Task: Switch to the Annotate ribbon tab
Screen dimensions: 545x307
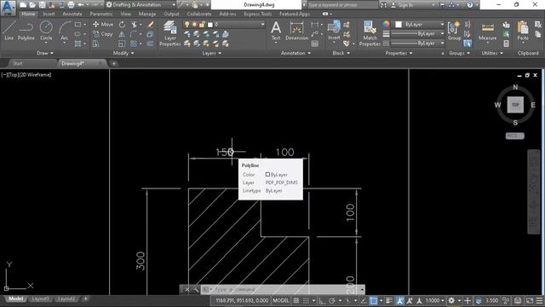Action: (72, 14)
